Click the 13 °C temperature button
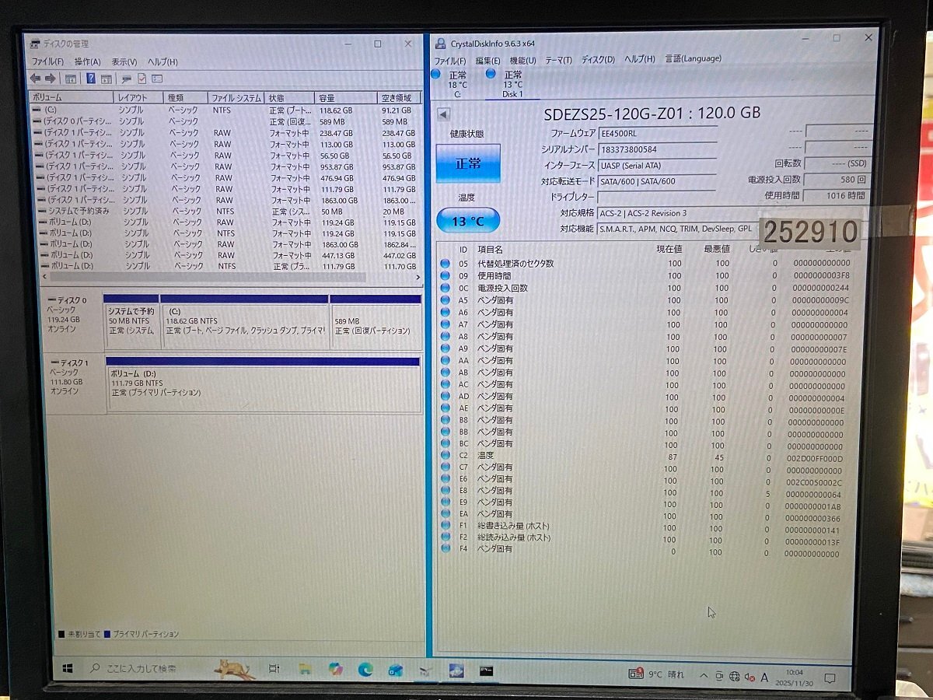The image size is (933, 700). (x=468, y=221)
